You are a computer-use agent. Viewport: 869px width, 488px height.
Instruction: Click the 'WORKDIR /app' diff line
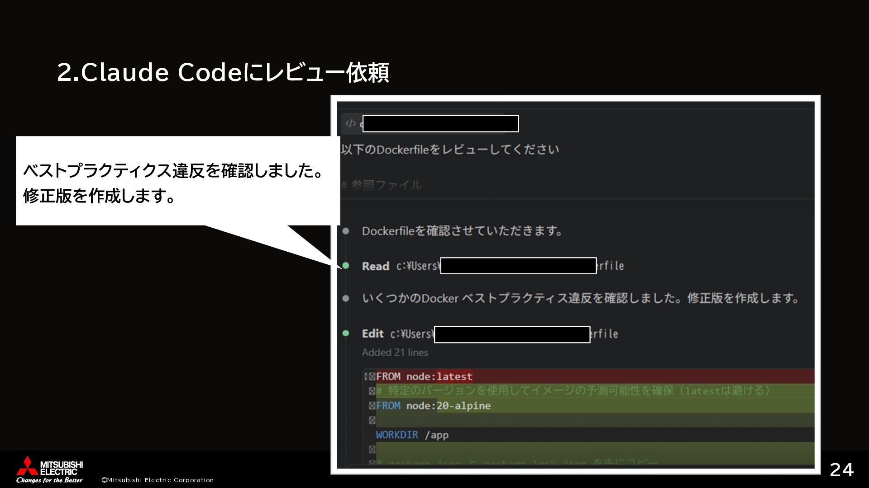point(412,435)
